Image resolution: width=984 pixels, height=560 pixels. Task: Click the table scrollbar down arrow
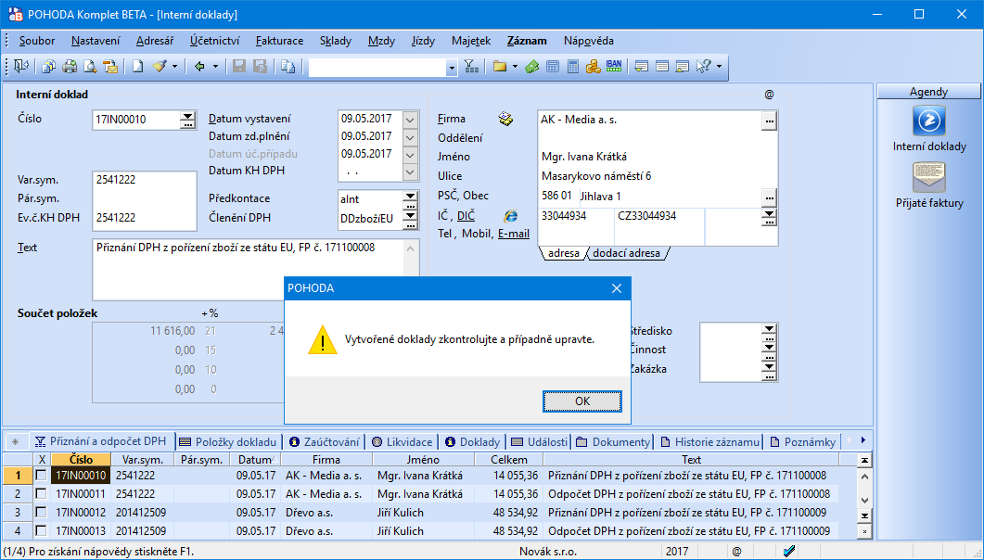[864, 501]
